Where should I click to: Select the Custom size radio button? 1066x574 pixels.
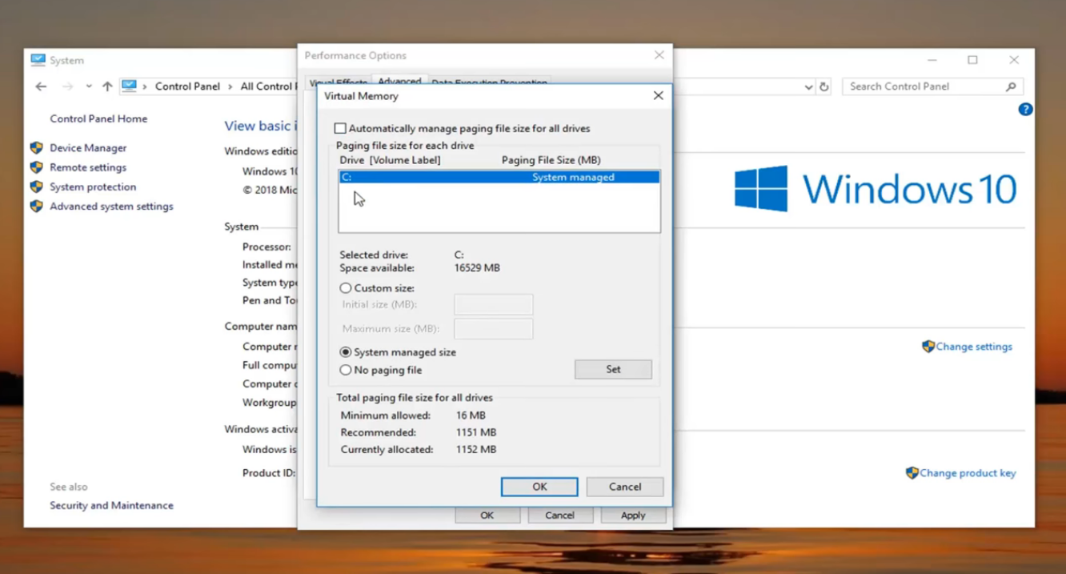[345, 288]
